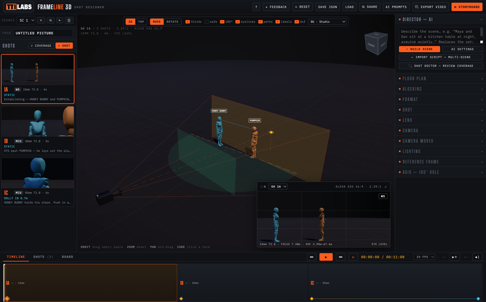The width and height of the screenshot is (486, 302).
Task: Open the SH 1A preview shot dropdown
Action: 278,187
